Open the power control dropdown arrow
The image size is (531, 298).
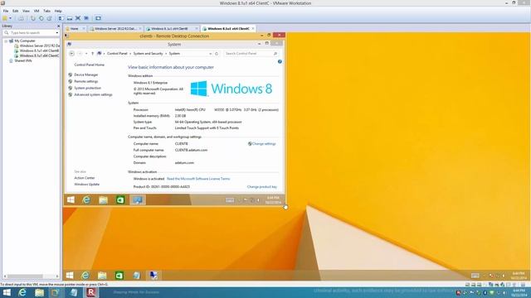point(11,18)
